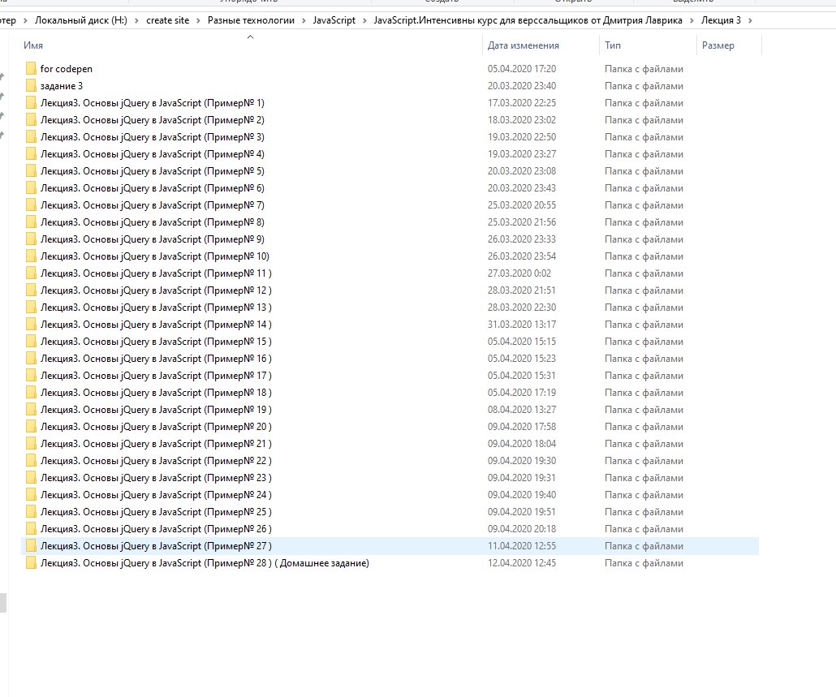Image resolution: width=836 pixels, height=697 pixels.
Task: Select the Пример№ 26 folder name
Action: click(156, 529)
